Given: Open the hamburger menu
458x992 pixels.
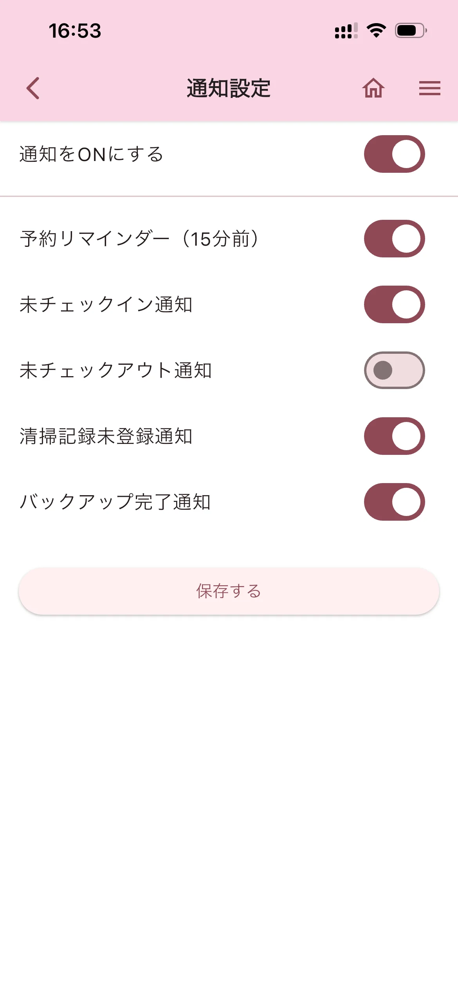Looking at the screenshot, I should click(429, 88).
